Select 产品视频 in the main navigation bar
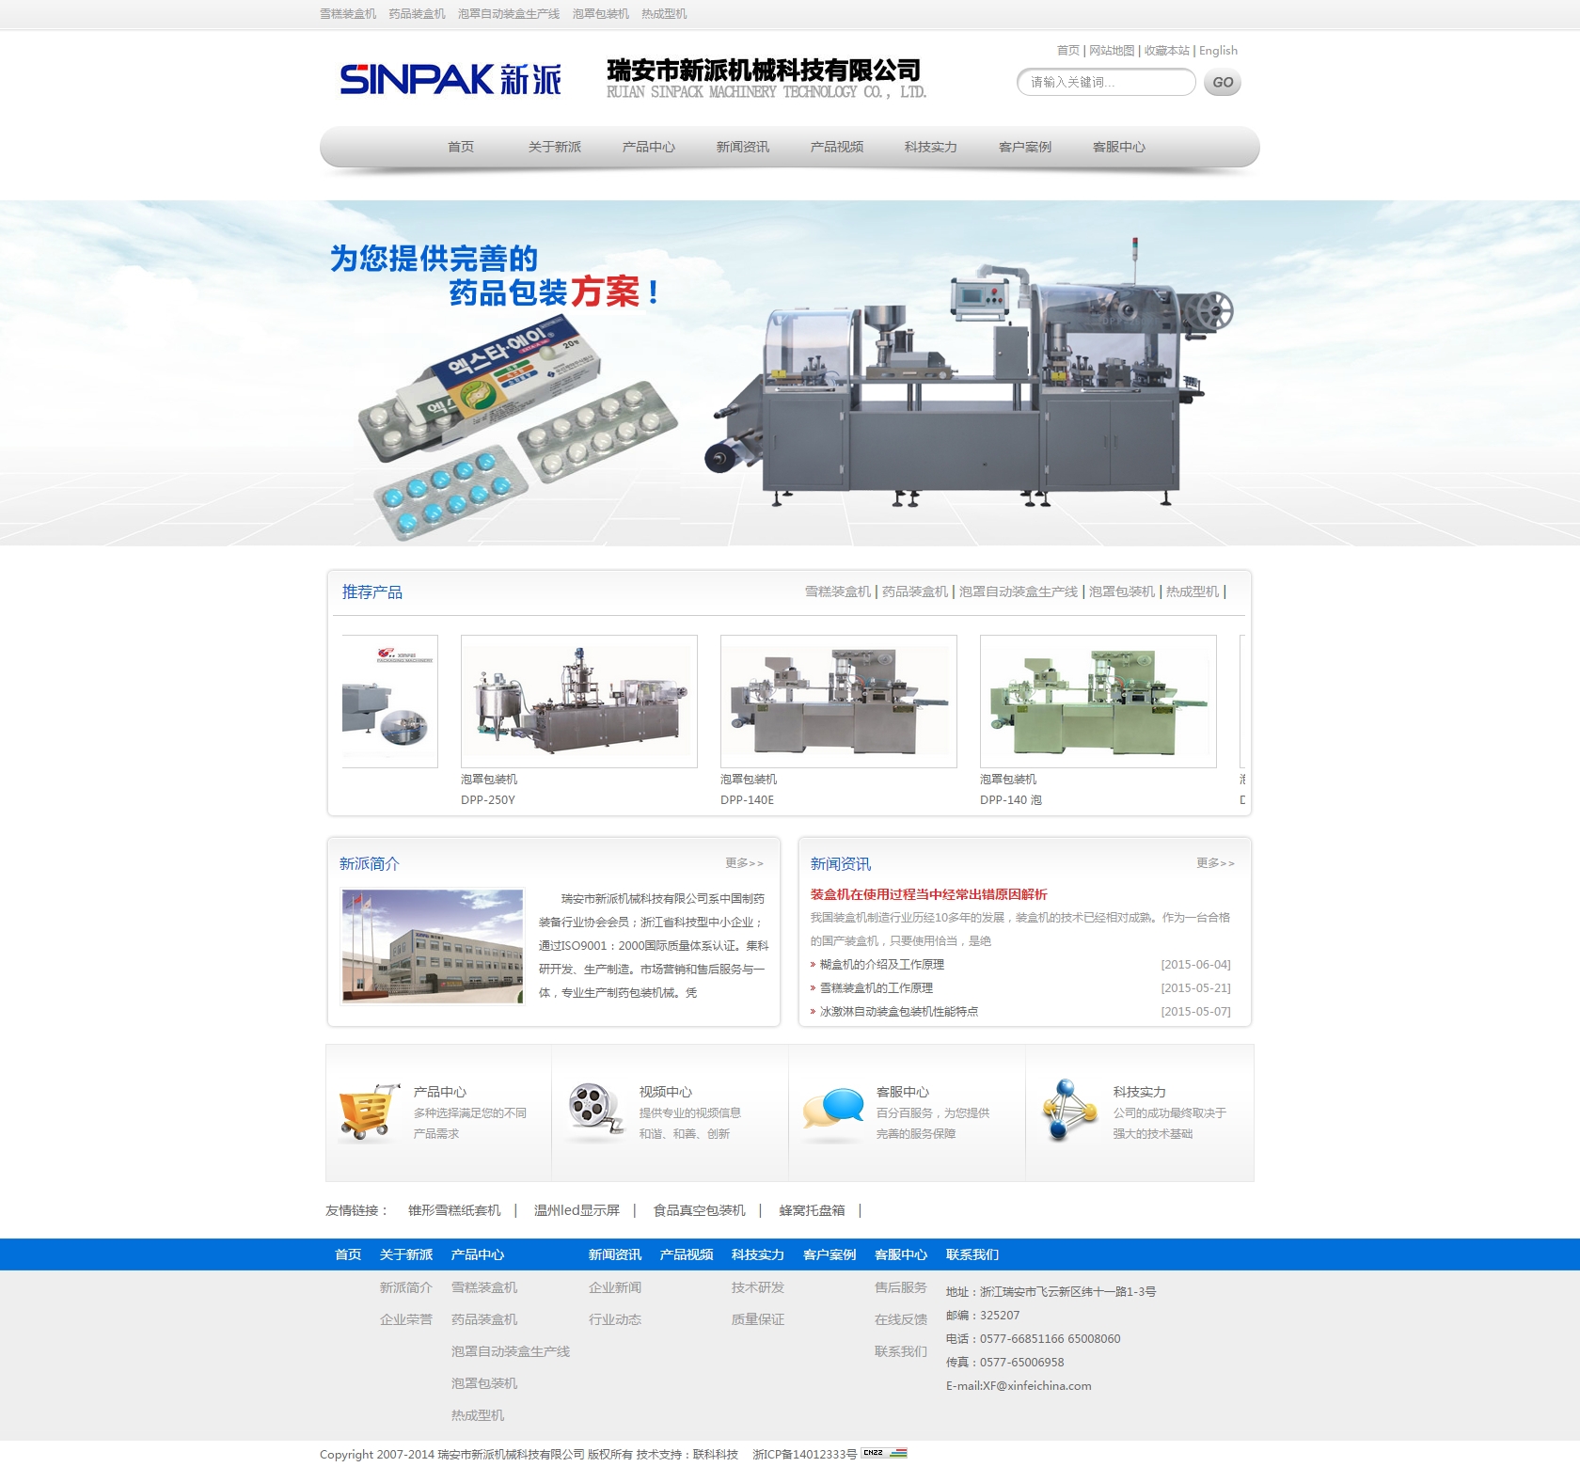1580x1467 pixels. click(x=836, y=148)
